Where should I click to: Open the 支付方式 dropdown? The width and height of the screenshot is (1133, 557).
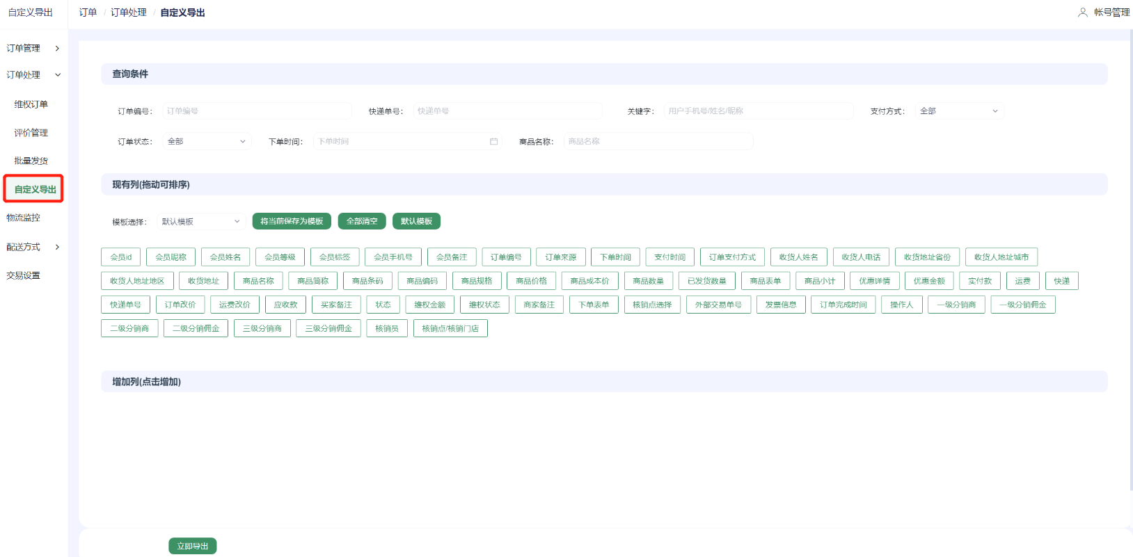coord(960,111)
